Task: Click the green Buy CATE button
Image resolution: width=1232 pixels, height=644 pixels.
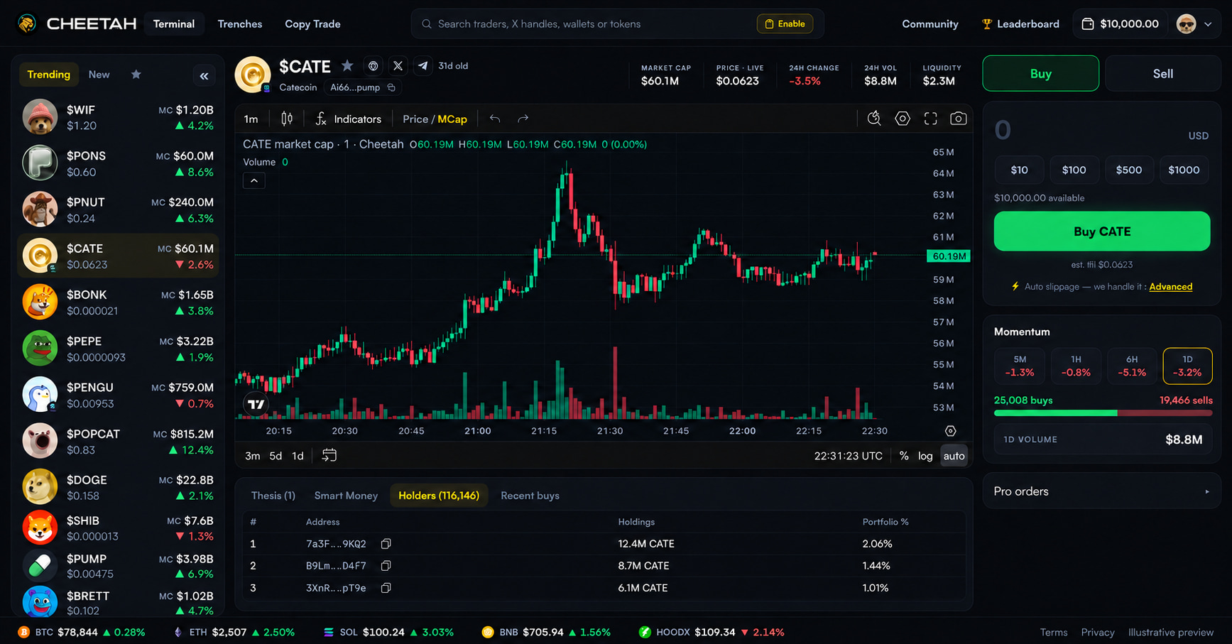Action: pos(1102,231)
